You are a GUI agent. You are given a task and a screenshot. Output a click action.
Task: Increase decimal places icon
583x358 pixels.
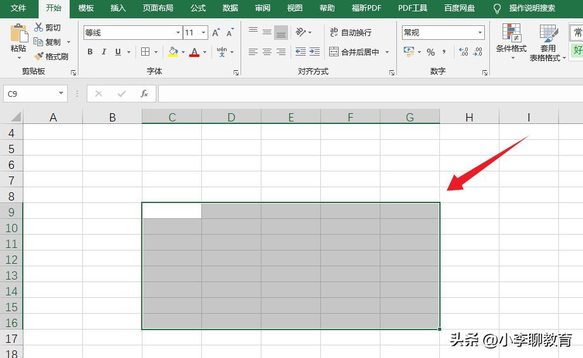coord(463,52)
